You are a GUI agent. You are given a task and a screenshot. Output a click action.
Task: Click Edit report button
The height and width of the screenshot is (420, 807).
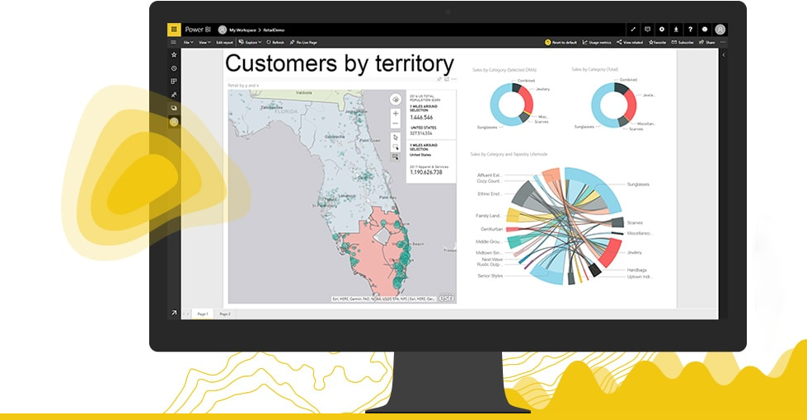point(224,42)
